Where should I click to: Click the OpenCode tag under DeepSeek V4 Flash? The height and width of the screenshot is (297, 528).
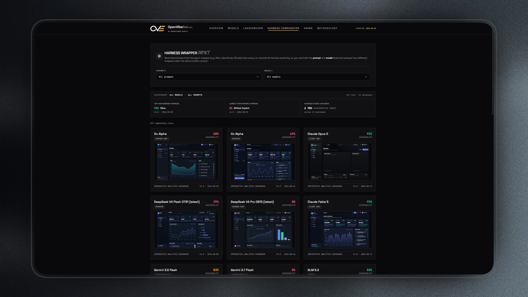pyautogui.click(x=159, y=207)
